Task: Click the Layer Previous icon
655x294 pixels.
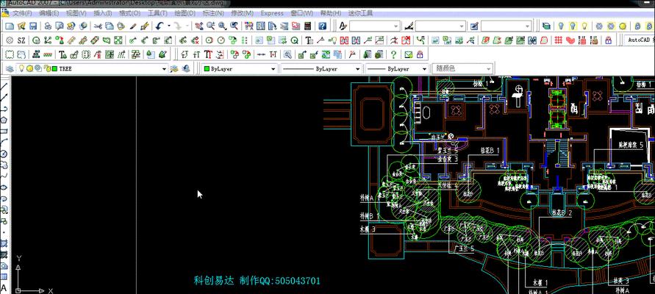Action: click(x=186, y=68)
